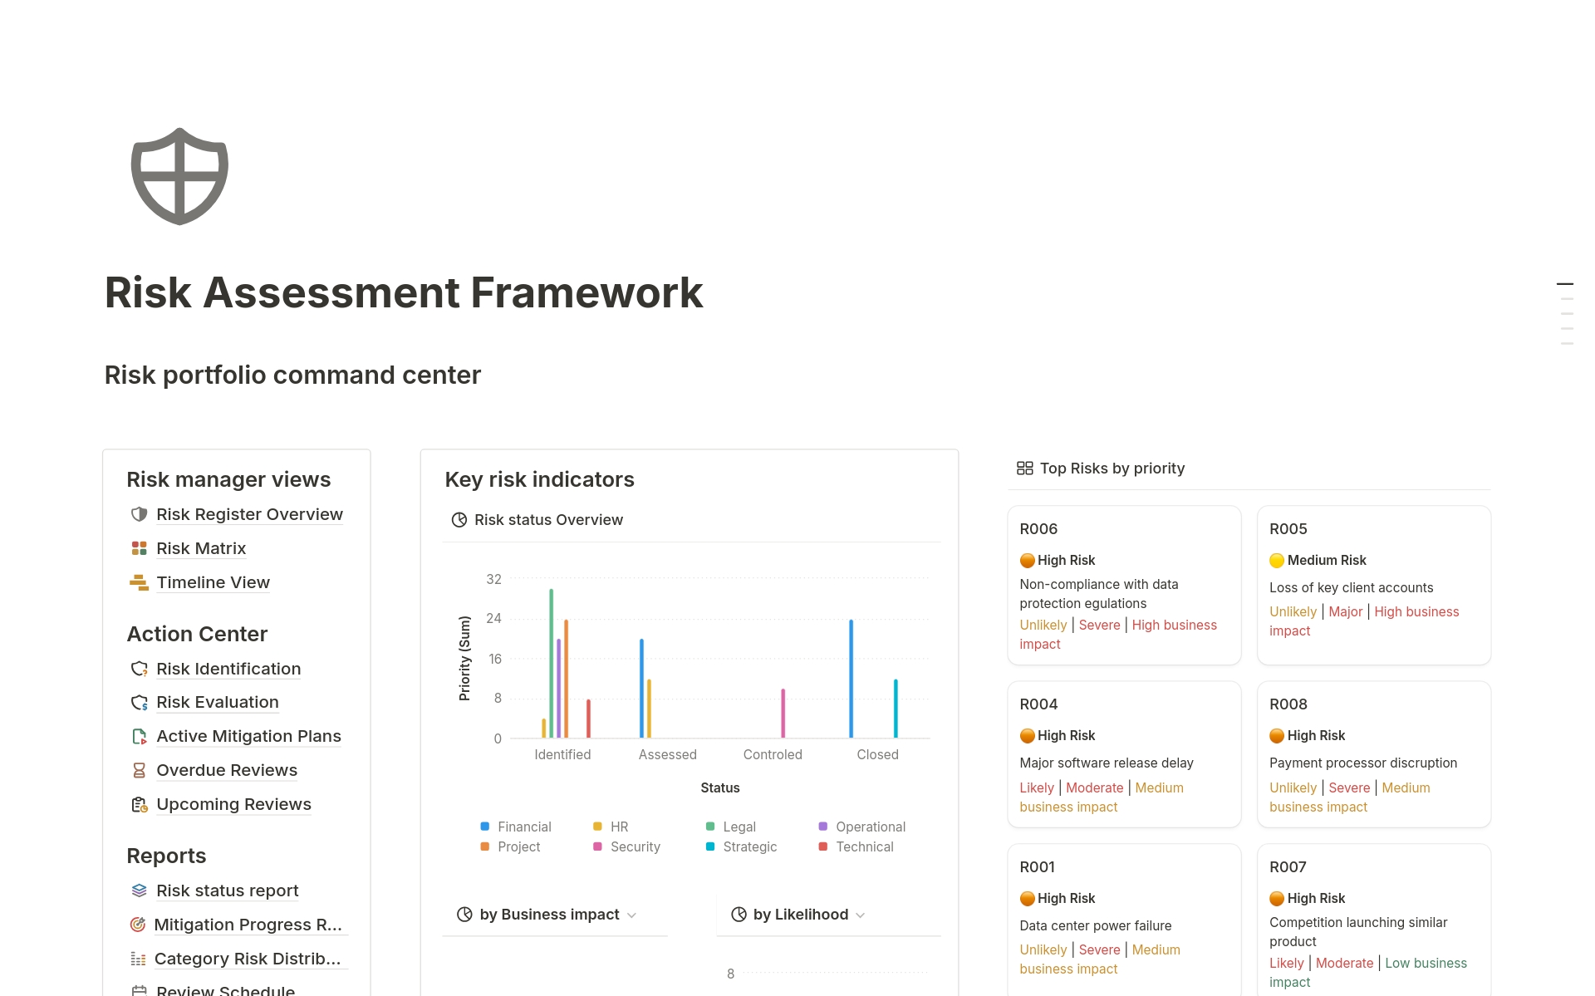Click the Financial legend color swatch
1595x996 pixels.
(485, 827)
